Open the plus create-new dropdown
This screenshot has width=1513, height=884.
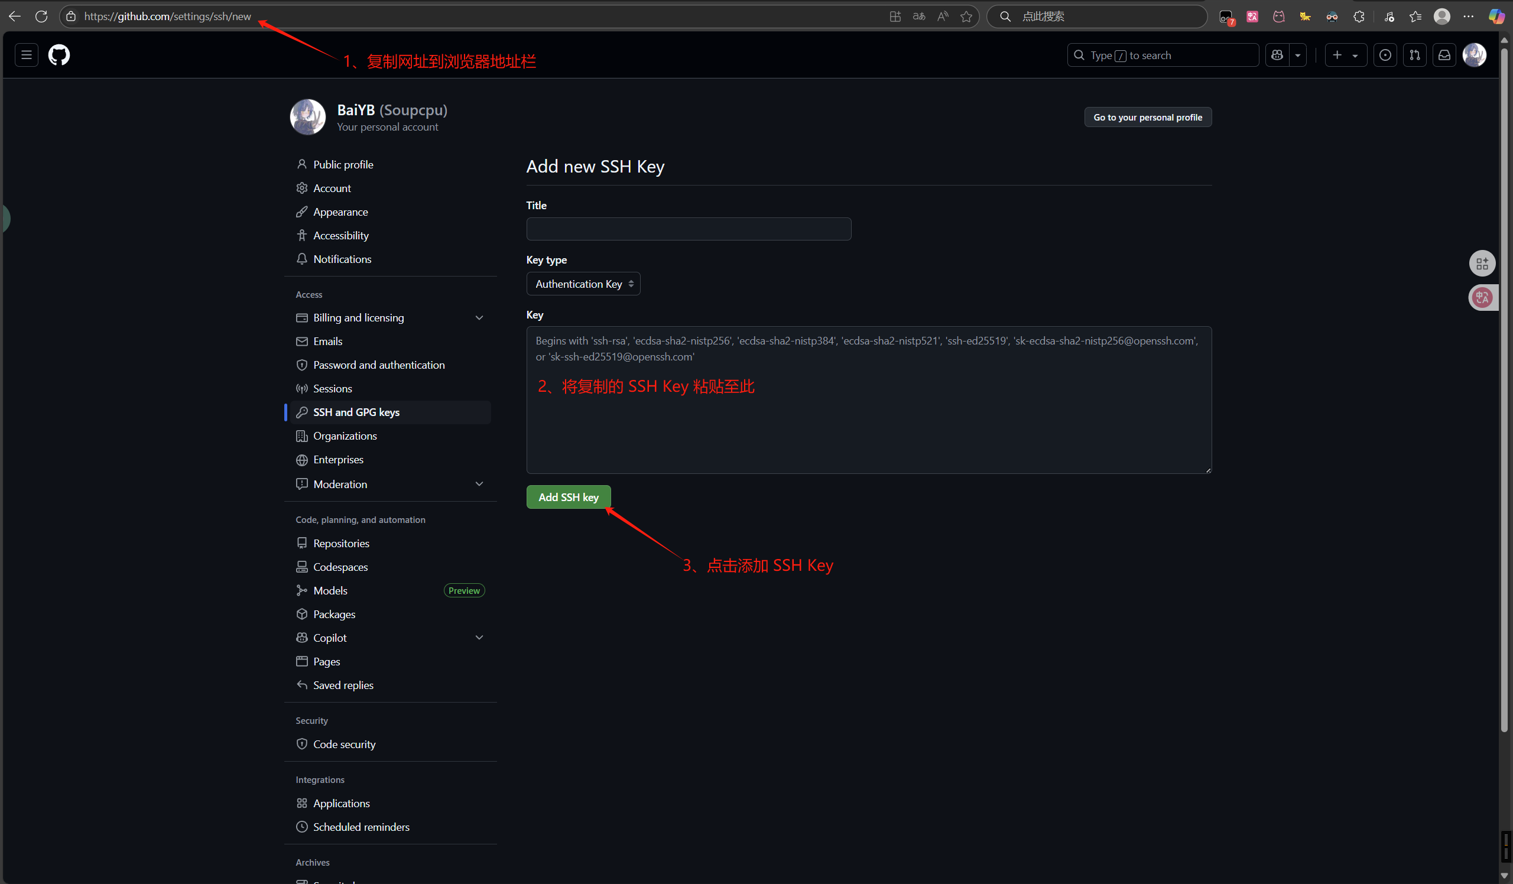pyautogui.click(x=1346, y=55)
